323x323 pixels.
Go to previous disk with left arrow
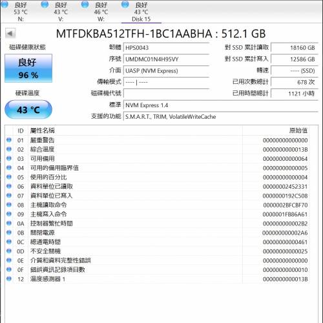click(x=10, y=34)
